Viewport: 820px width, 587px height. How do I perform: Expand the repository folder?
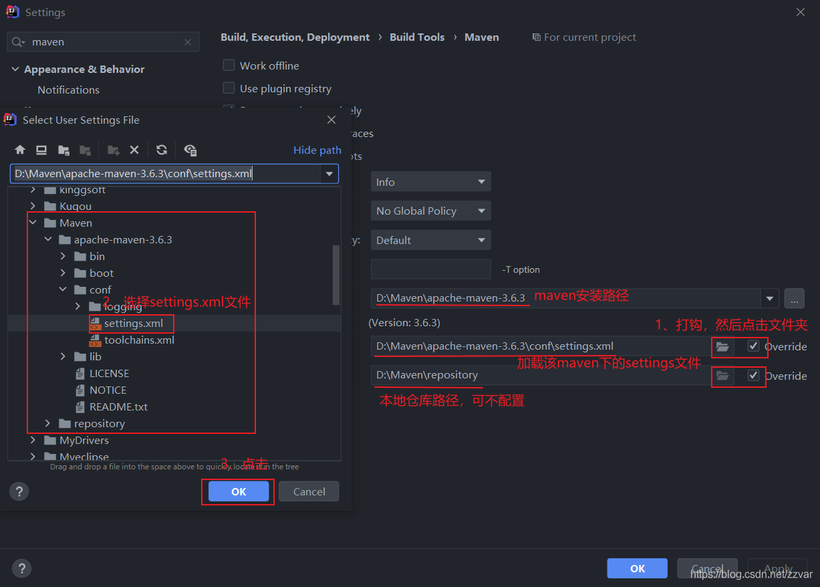click(x=48, y=423)
